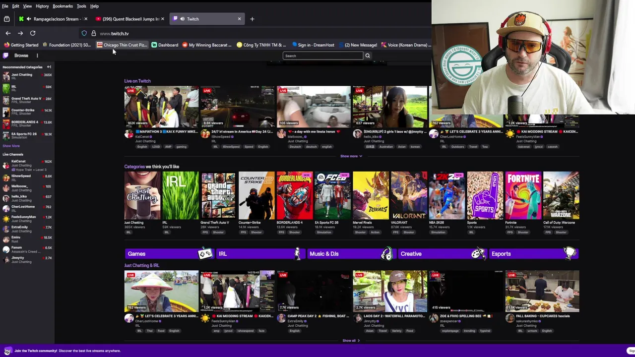The height and width of the screenshot is (357, 635).
Task: Open the Esports category button
Action: pos(534,254)
